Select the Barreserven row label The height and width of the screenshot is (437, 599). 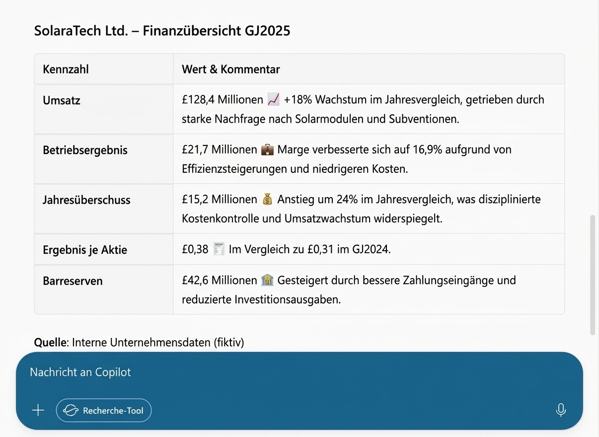[x=73, y=281]
